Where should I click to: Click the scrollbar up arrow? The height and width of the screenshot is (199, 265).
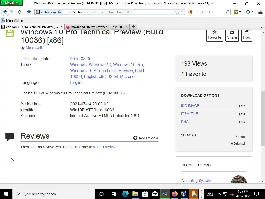(263, 32)
